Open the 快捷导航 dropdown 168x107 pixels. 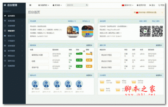44,5
